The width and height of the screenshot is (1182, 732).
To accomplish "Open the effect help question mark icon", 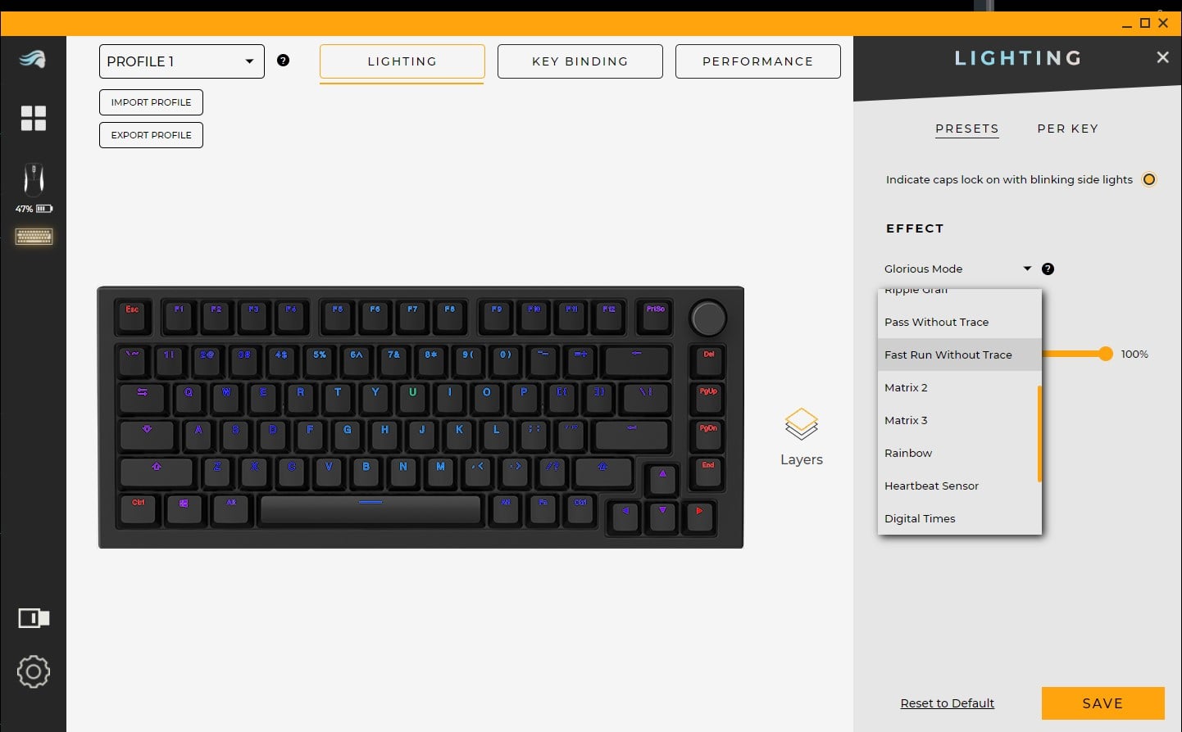I will click(x=1048, y=269).
